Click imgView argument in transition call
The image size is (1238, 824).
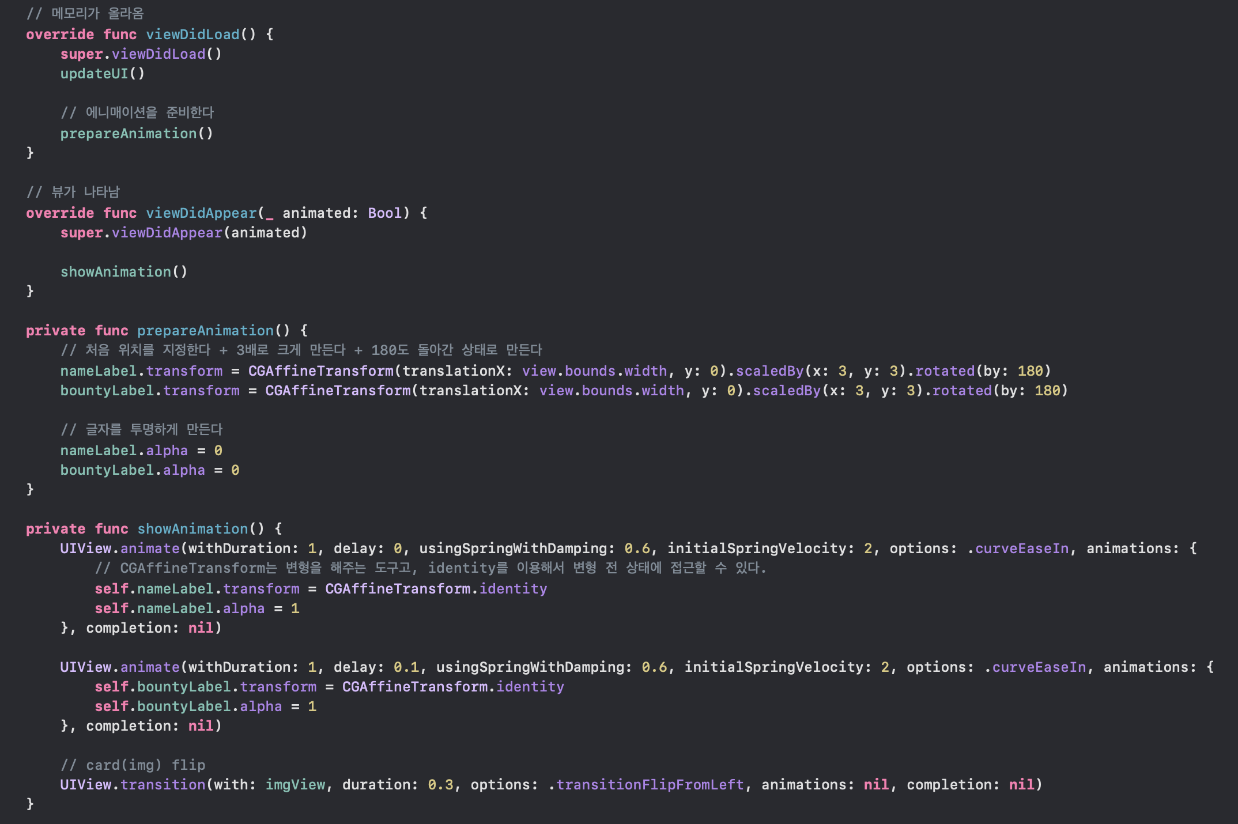pyautogui.click(x=295, y=785)
